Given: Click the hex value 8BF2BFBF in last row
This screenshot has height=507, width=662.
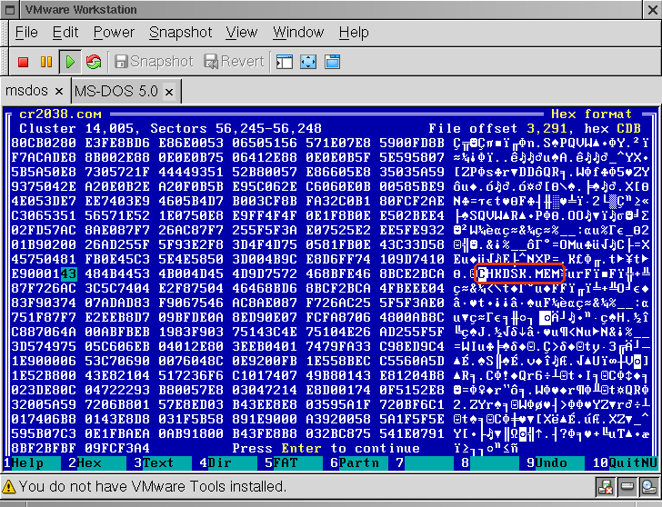Looking at the screenshot, I should tap(44, 448).
